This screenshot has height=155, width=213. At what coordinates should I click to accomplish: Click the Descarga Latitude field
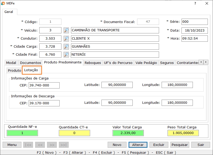117,103
